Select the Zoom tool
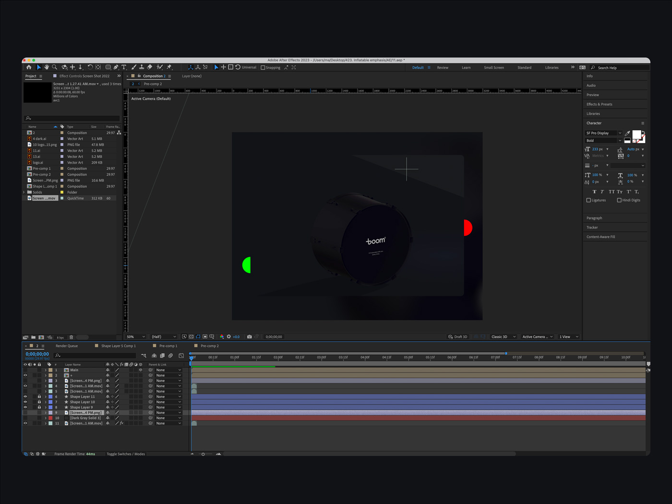Screen dimensions: 672x504 (55, 67)
